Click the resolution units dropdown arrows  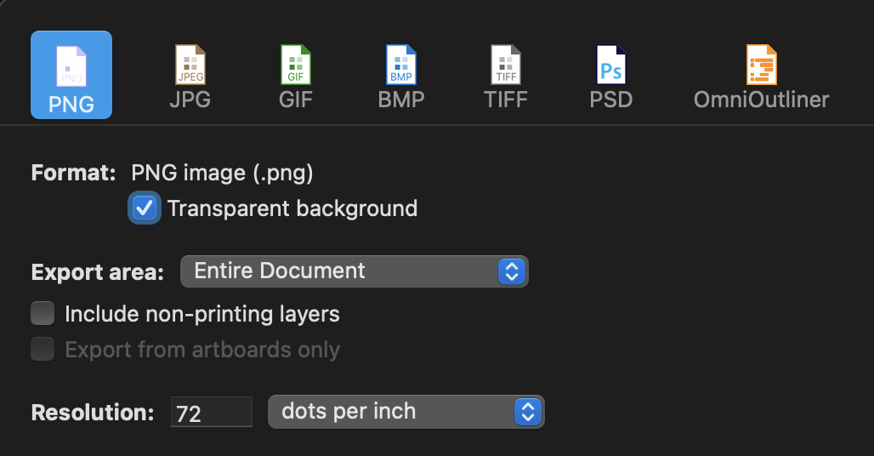click(x=528, y=413)
